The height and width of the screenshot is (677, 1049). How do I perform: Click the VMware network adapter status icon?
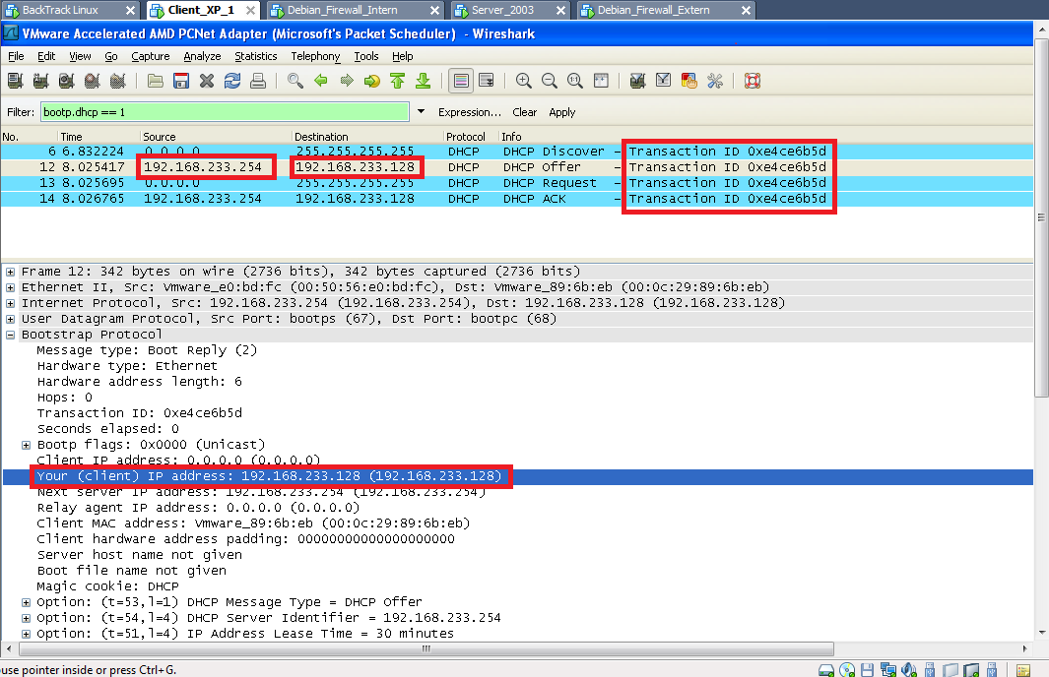coord(888,670)
